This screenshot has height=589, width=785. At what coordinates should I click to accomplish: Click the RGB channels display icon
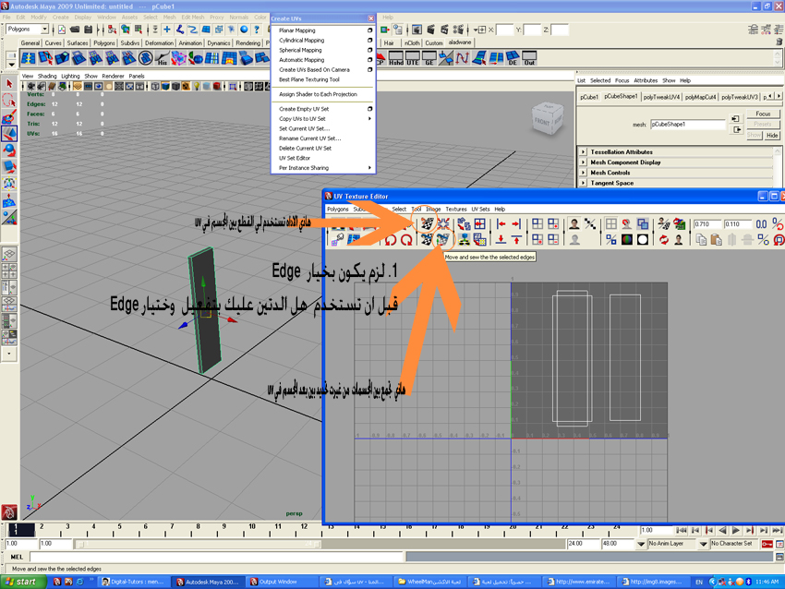[627, 240]
